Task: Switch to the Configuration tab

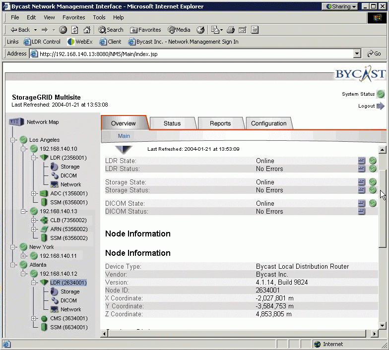Action: coord(269,123)
